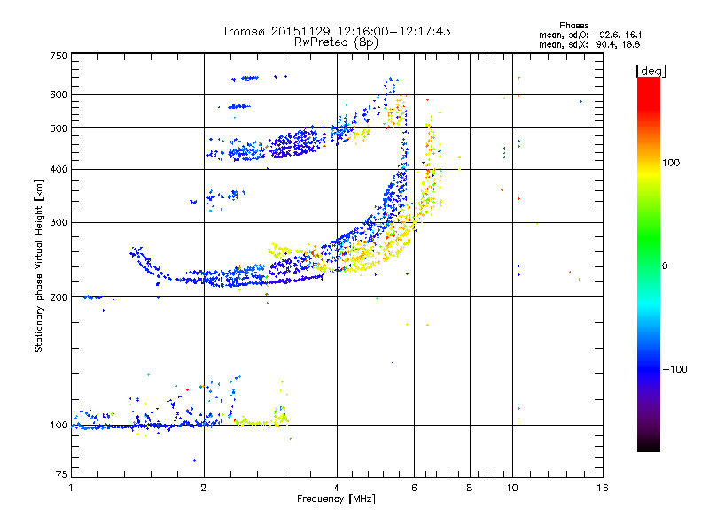This screenshot has width=709, height=531.
Task: Click the colorbar tick label '100' beside yellow
Action: 671,163
